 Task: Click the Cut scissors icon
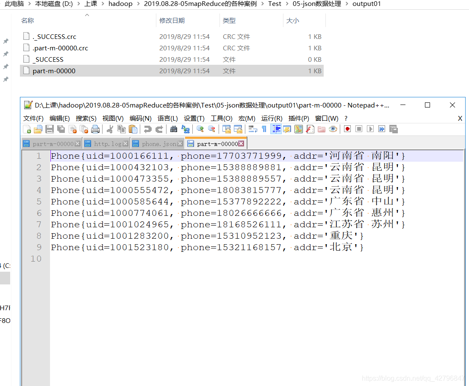tap(110, 130)
